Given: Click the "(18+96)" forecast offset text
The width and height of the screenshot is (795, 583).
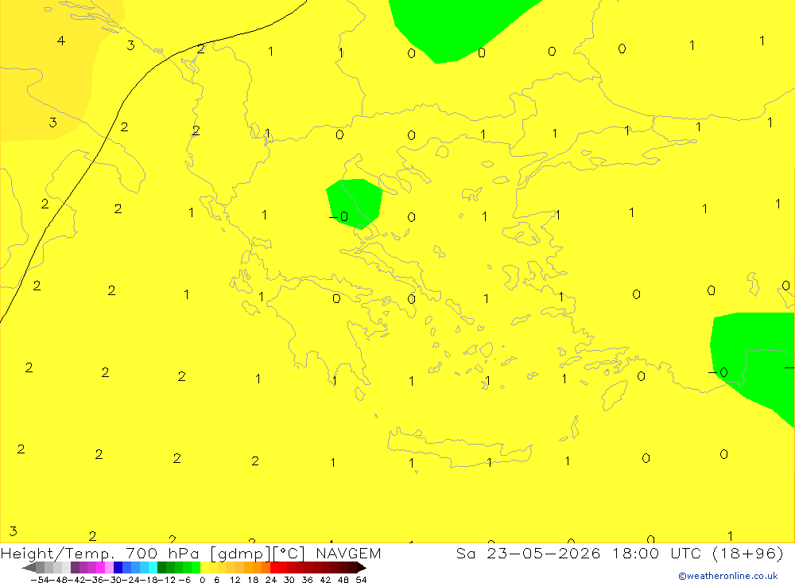Looking at the screenshot, I should [748, 553].
